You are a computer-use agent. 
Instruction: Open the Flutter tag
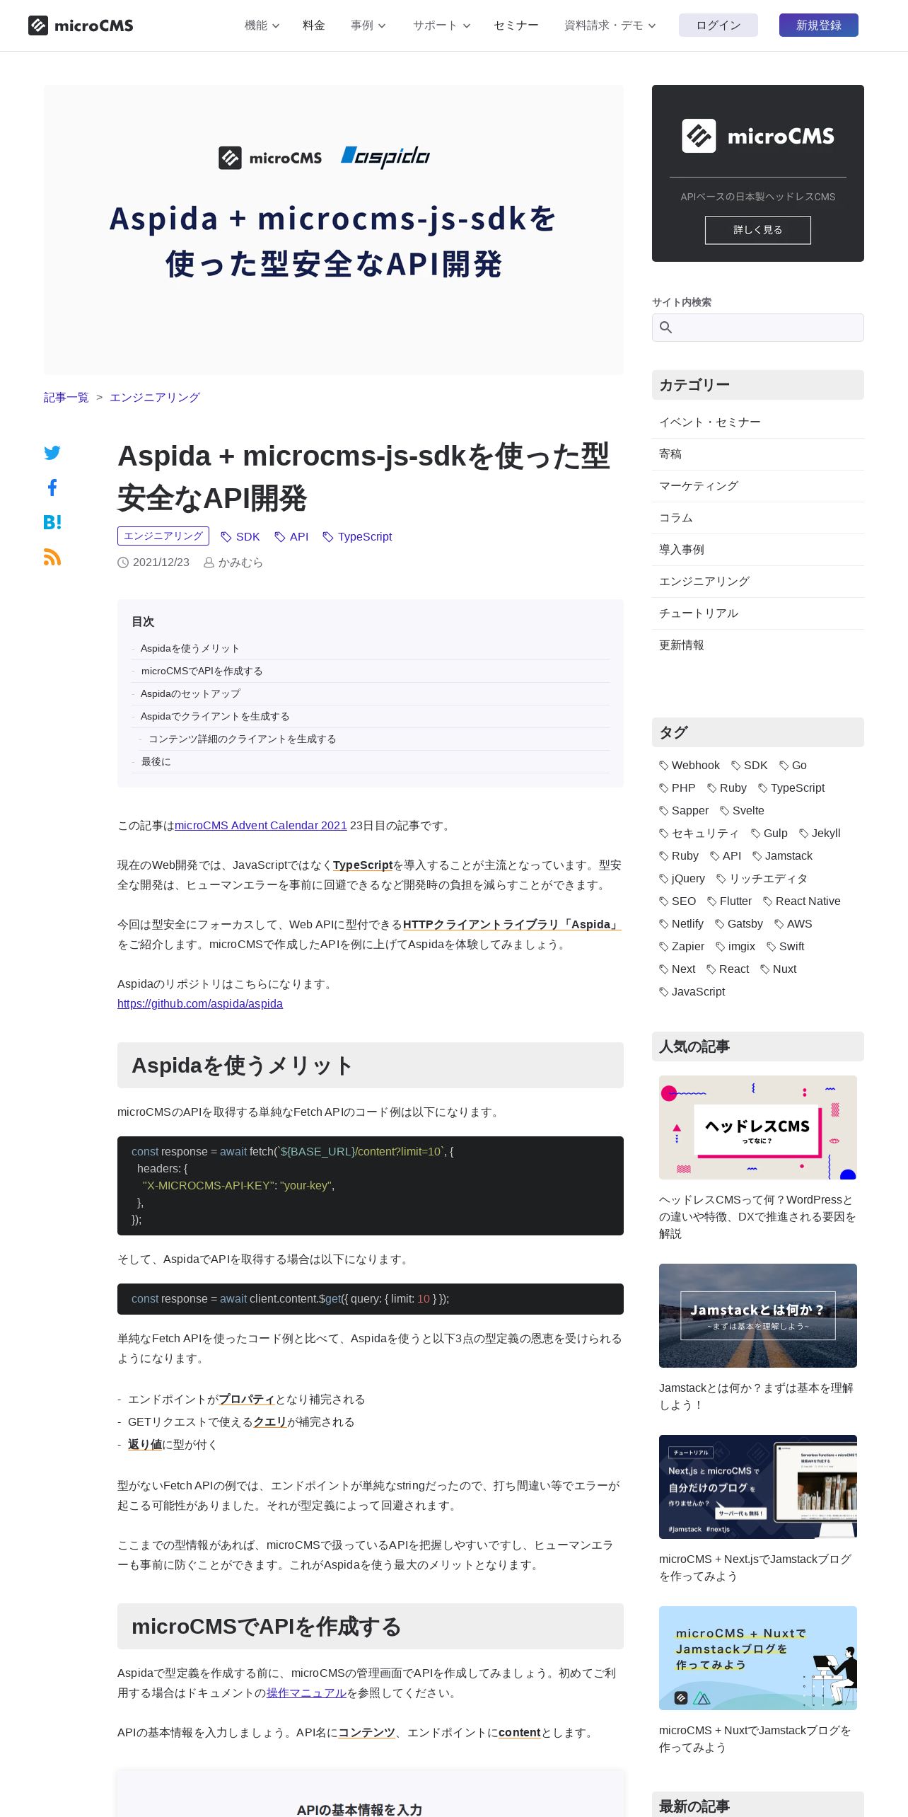coord(730,901)
